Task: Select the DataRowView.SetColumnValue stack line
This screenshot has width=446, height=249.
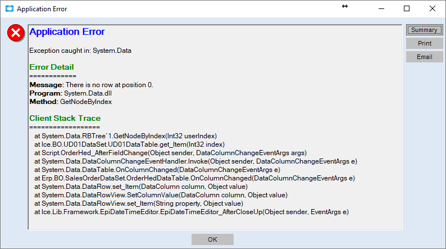Action: point(161,195)
